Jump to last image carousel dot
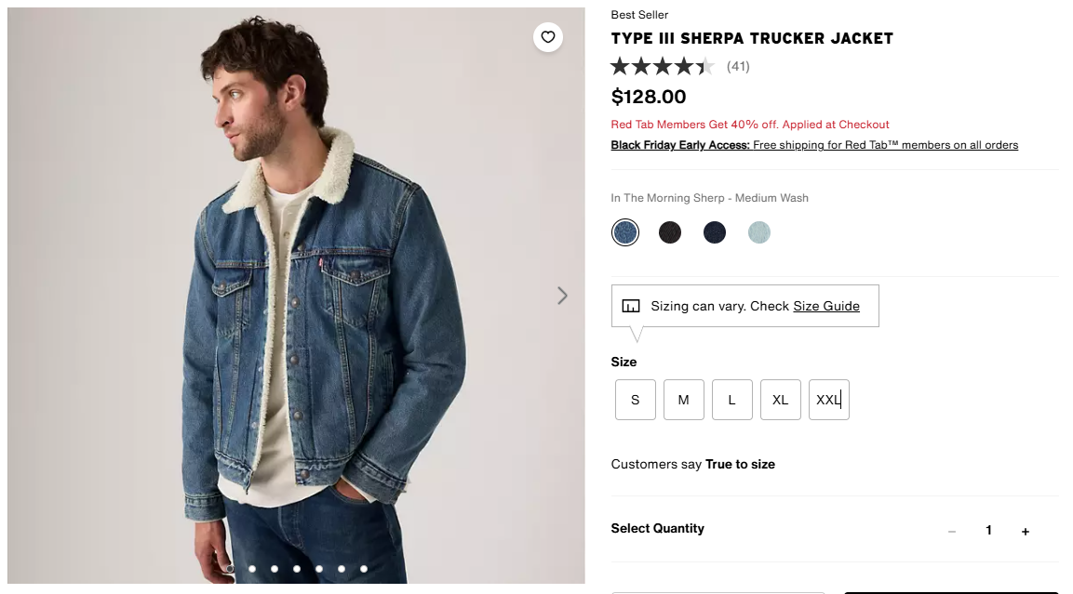This screenshot has height=594, width=1073. pos(364,569)
